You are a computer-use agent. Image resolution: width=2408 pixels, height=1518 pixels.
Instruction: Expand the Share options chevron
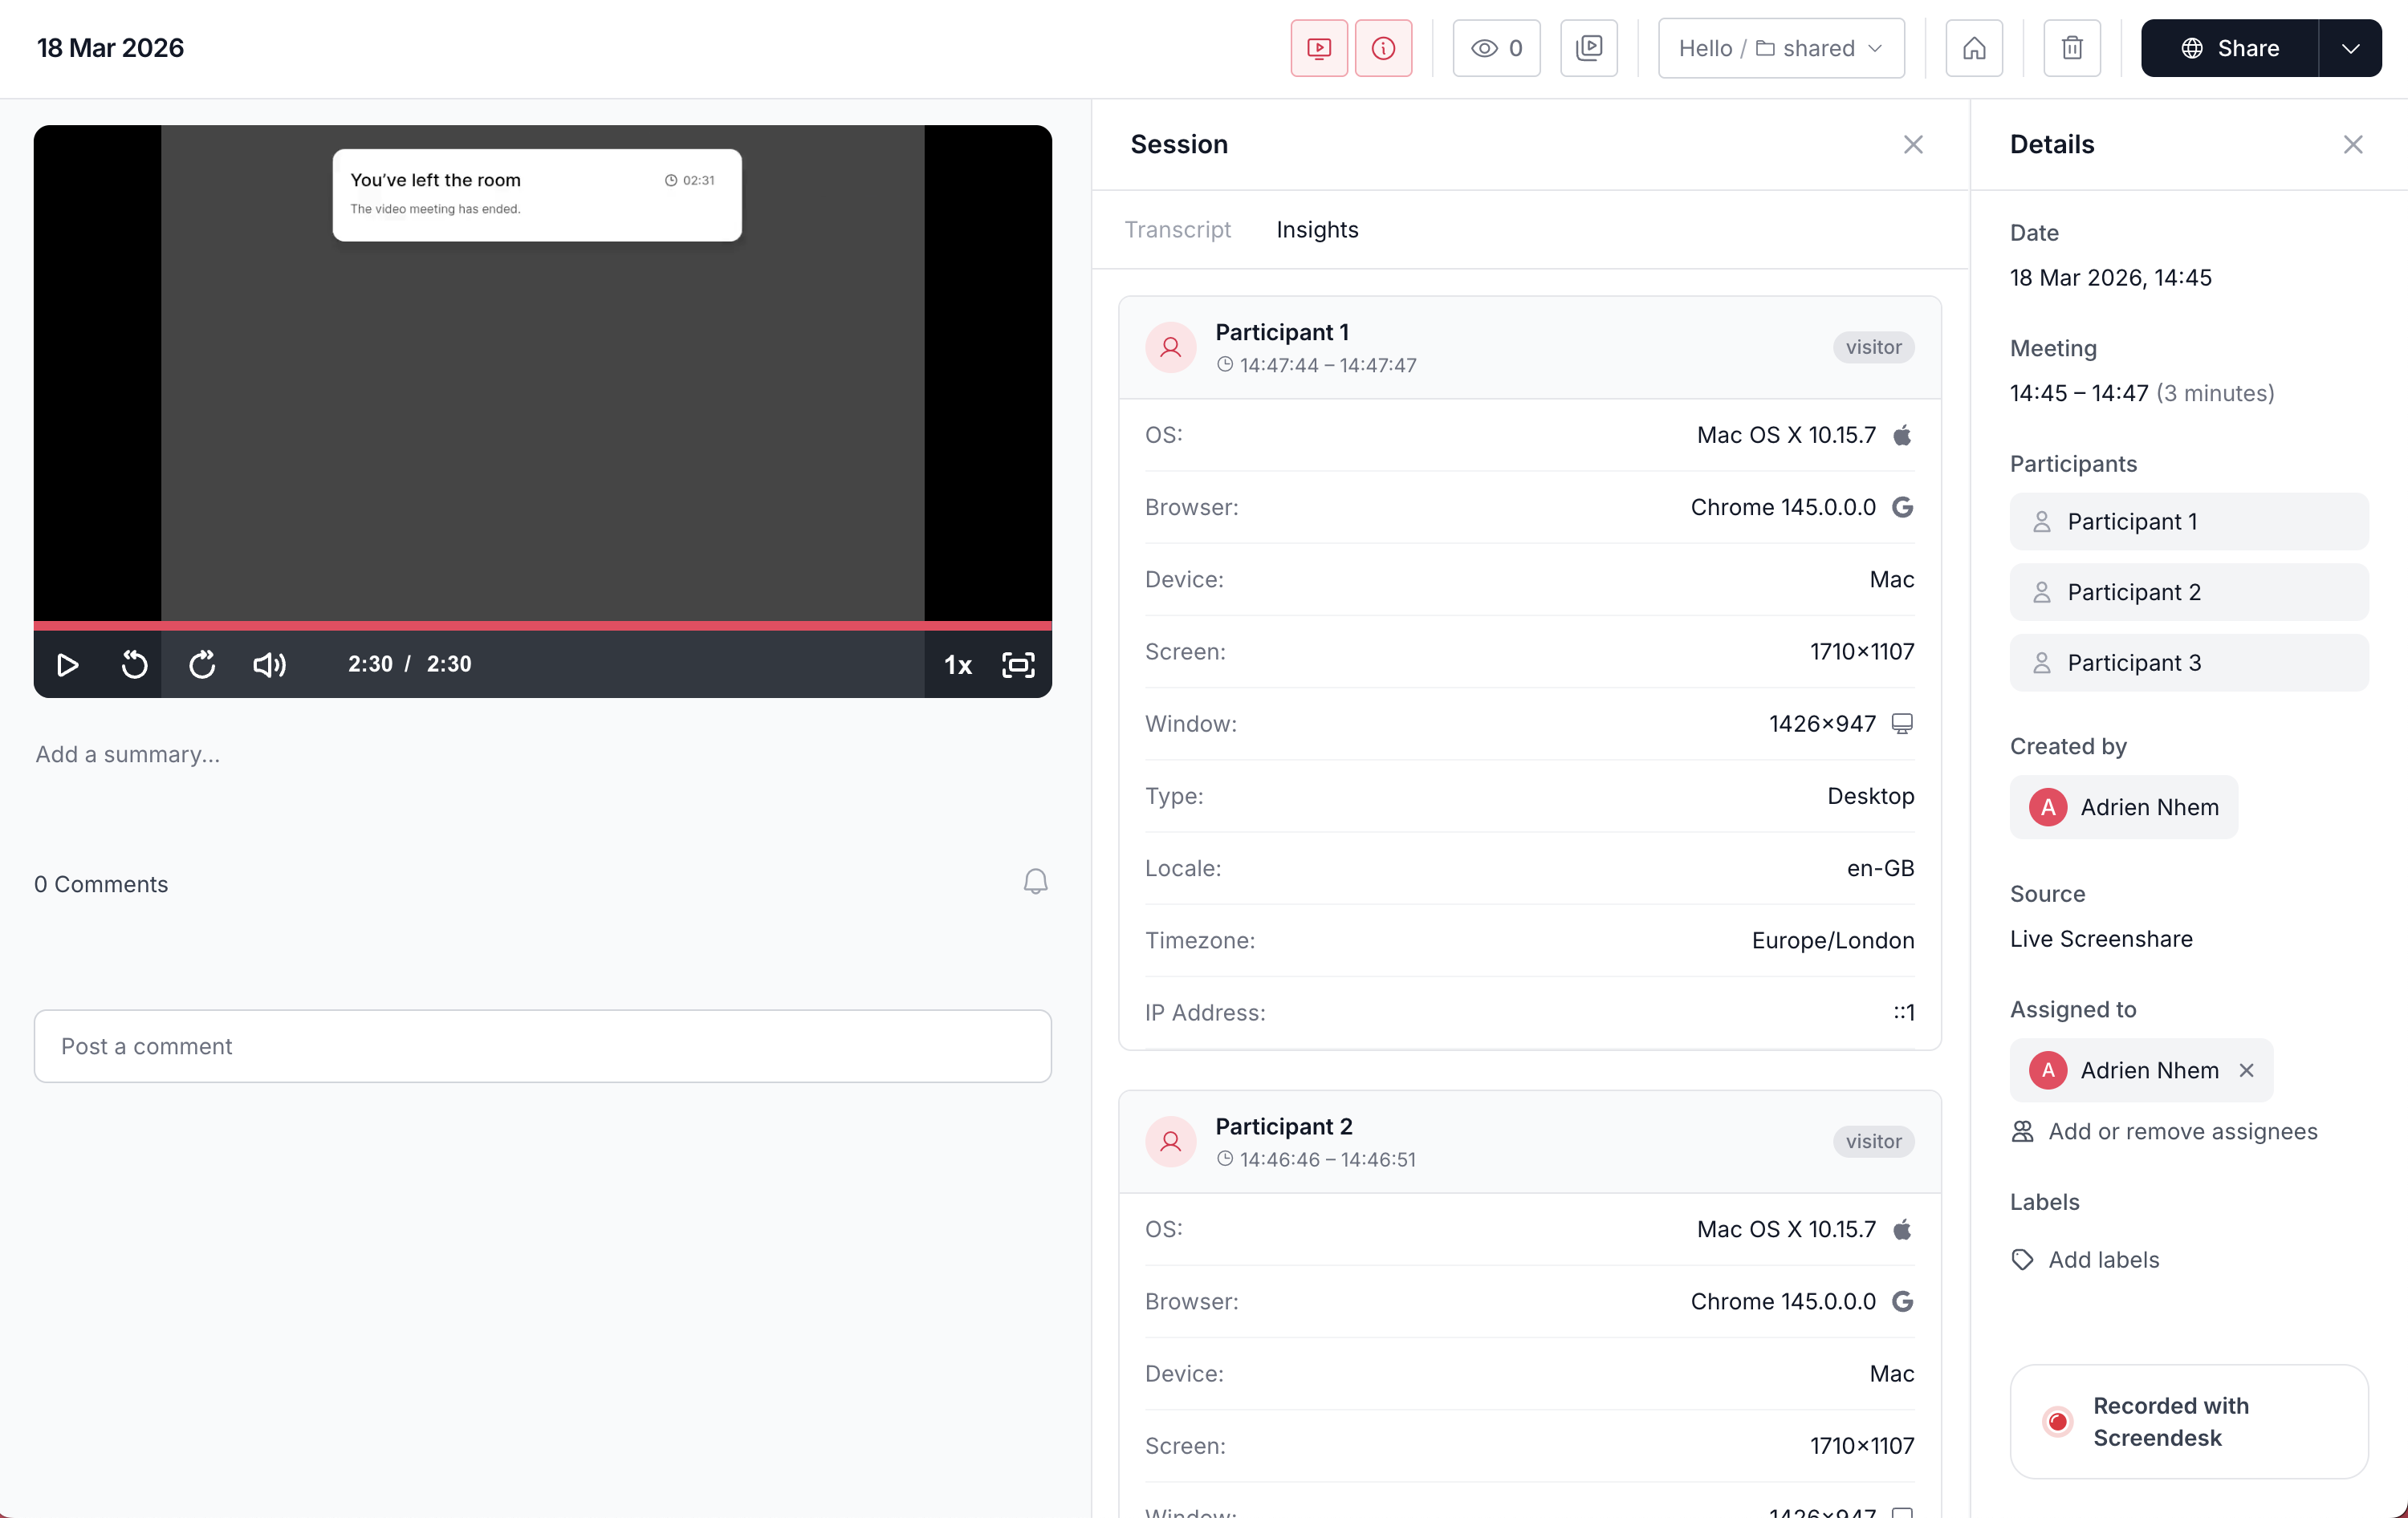coord(2350,48)
